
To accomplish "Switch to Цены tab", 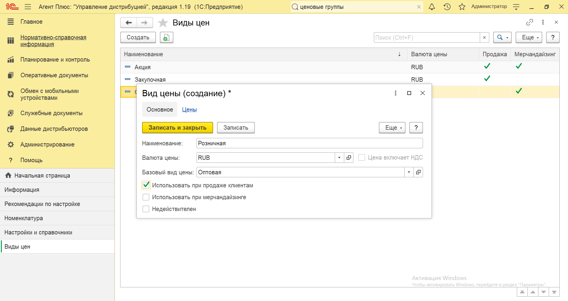I will (x=189, y=110).
